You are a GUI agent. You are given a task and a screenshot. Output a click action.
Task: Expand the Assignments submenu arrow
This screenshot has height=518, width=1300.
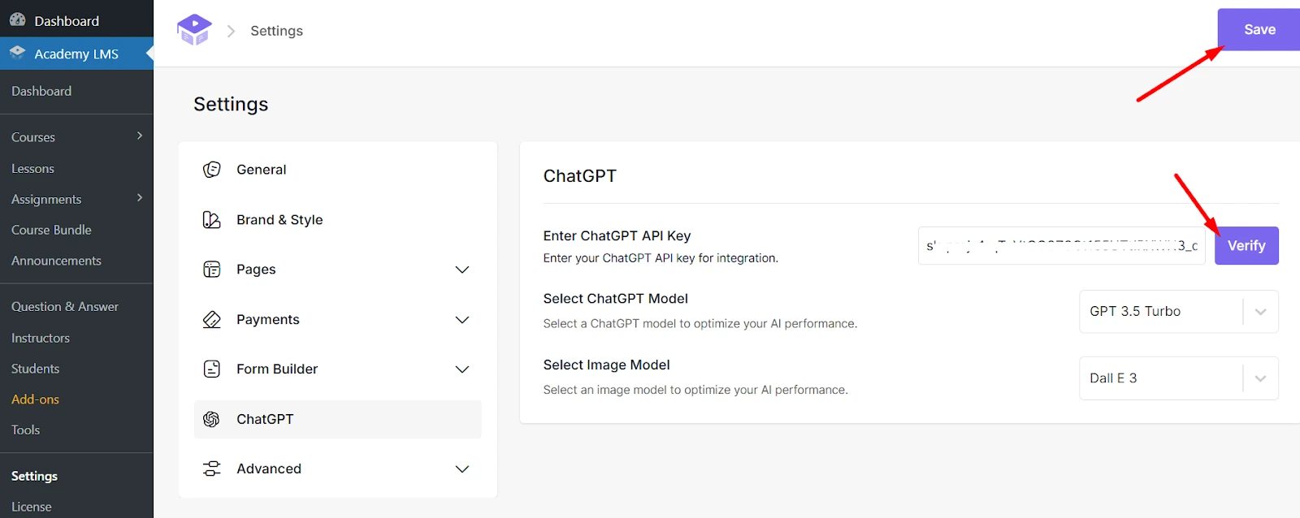(x=140, y=197)
